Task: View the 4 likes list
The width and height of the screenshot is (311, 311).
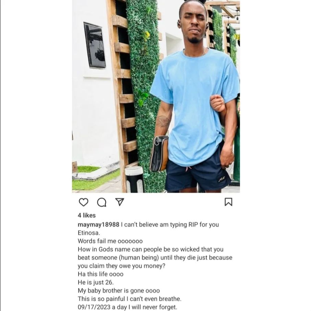Action: click(x=87, y=215)
